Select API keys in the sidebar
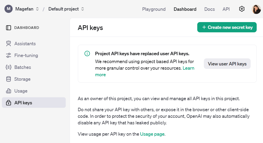263x143 pixels. coord(34,103)
